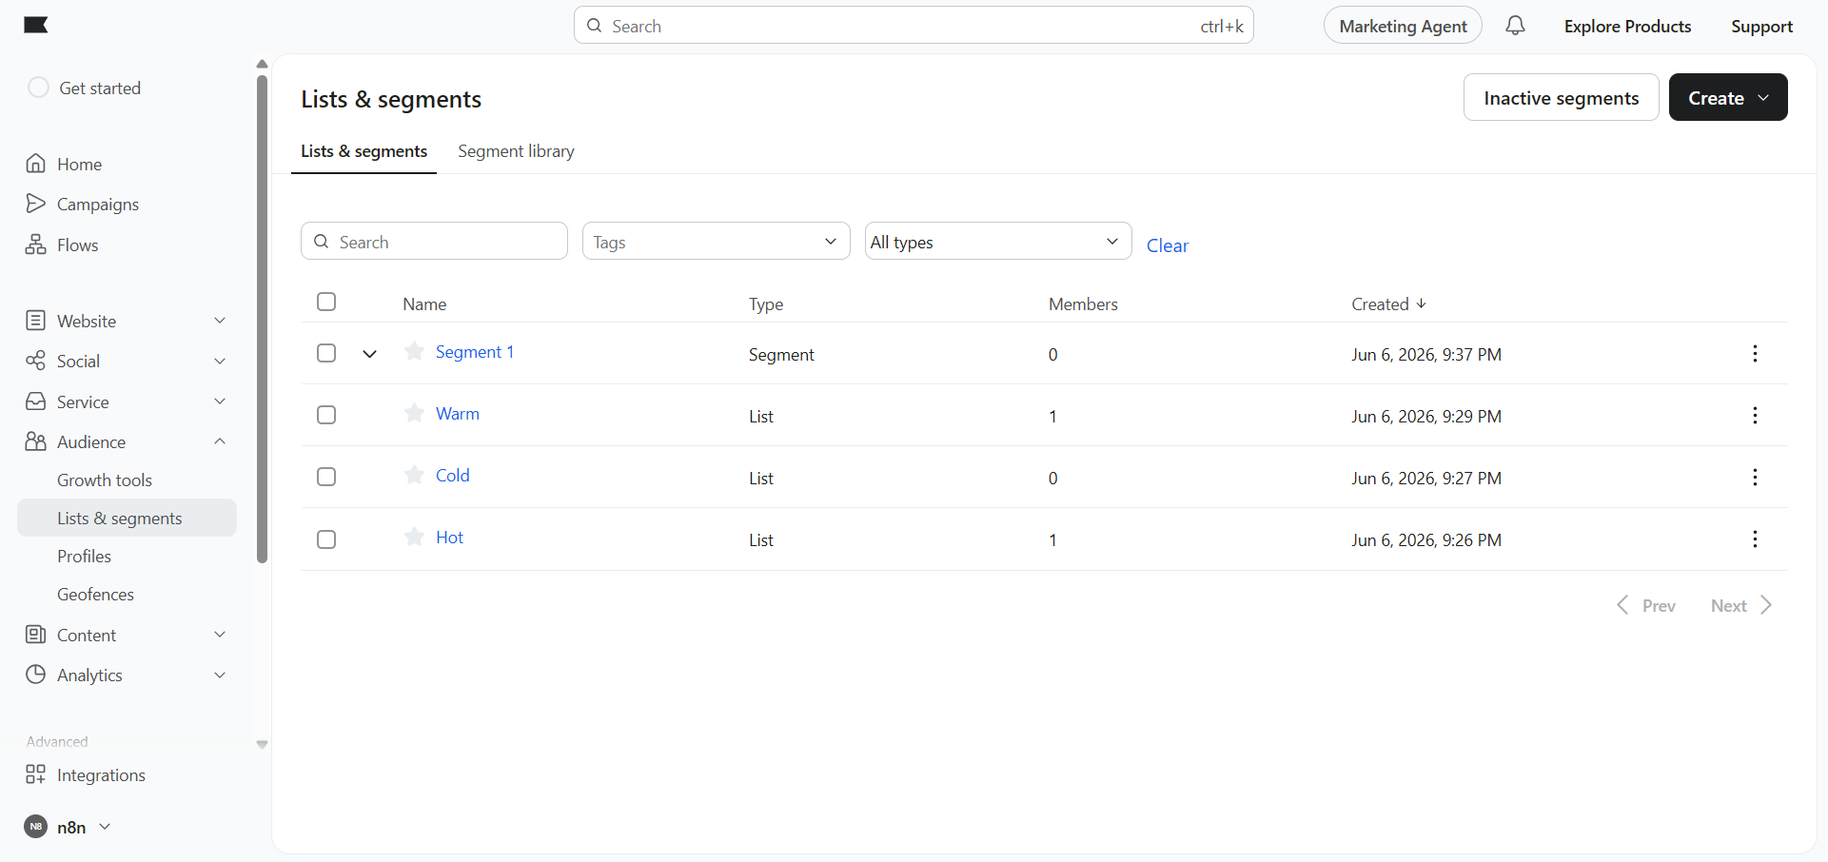Check the Hot row checkbox
Viewport: 1828px width, 862px height.
click(326, 539)
